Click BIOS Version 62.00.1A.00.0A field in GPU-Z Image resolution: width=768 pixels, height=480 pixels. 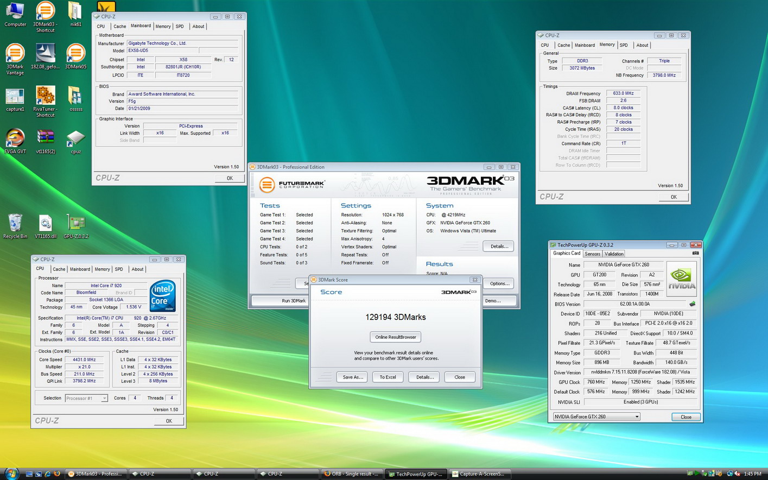[x=635, y=304]
